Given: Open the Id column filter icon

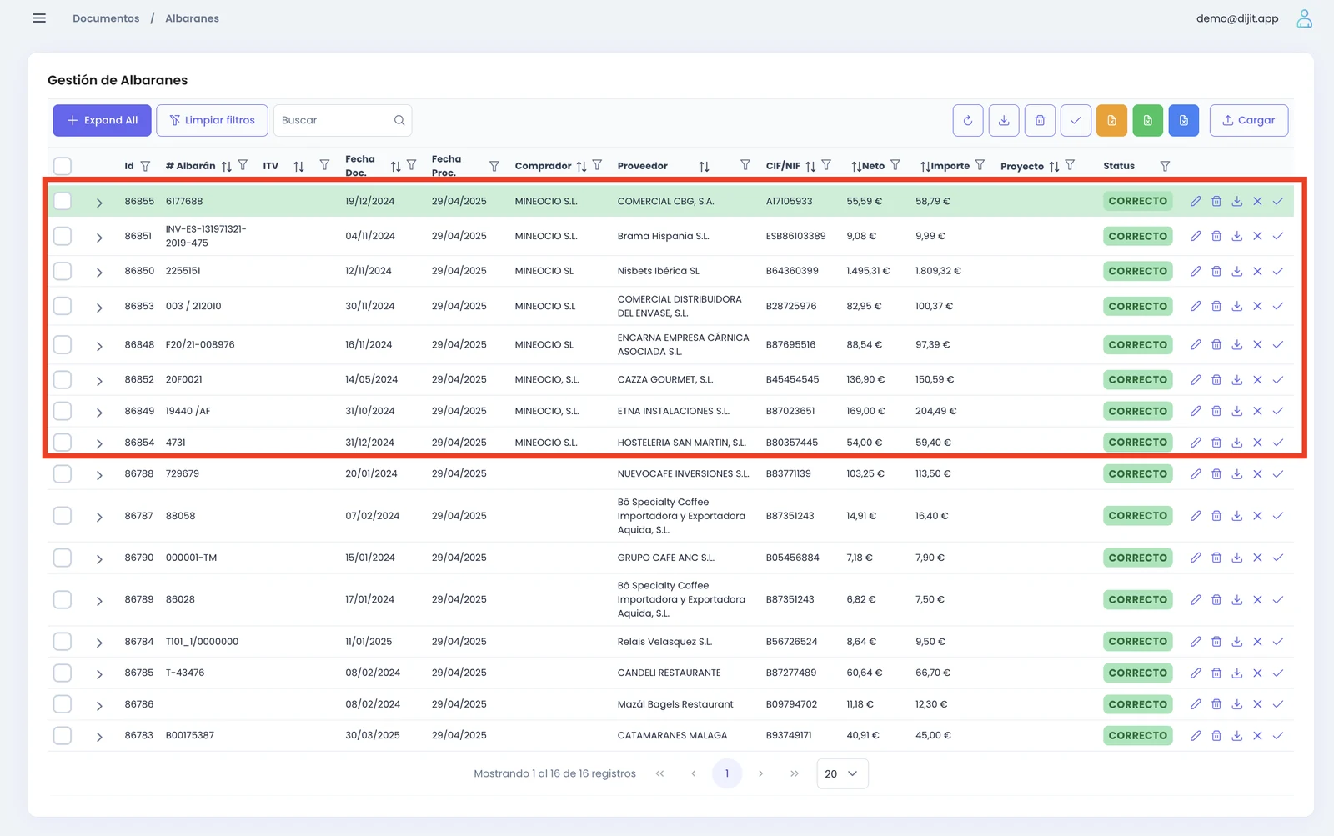Looking at the screenshot, I should pyautogui.click(x=145, y=166).
